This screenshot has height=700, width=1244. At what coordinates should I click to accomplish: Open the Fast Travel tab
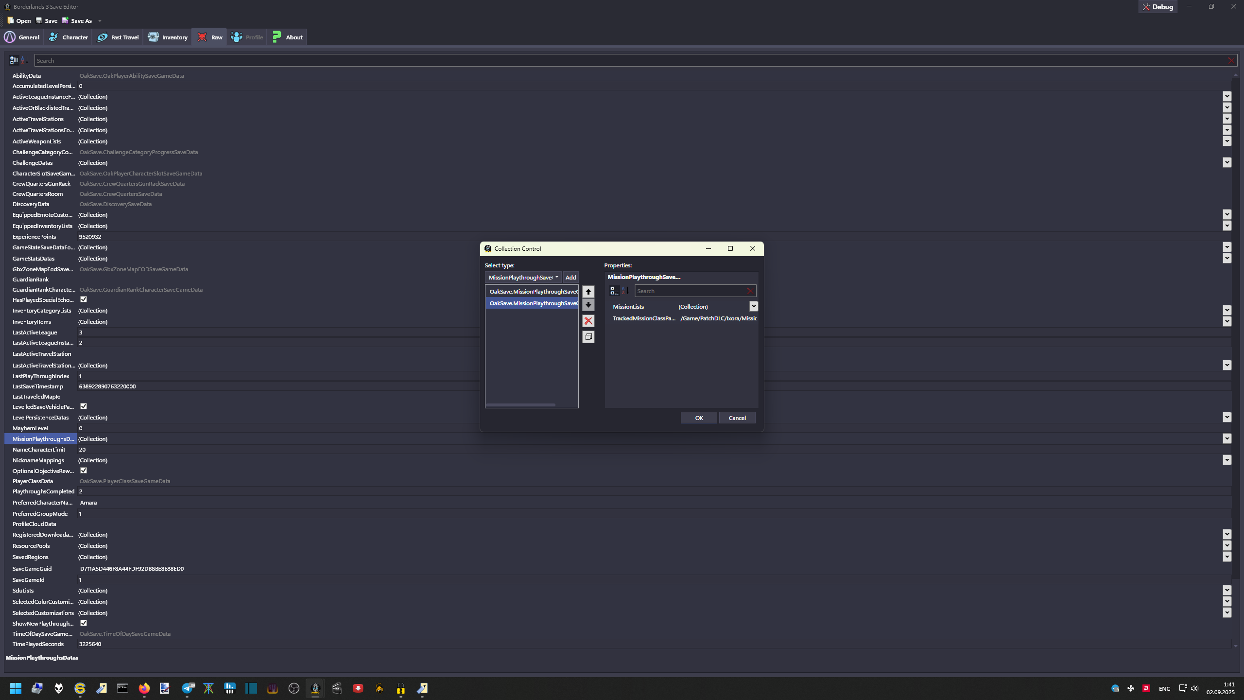pyautogui.click(x=118, y=37)
